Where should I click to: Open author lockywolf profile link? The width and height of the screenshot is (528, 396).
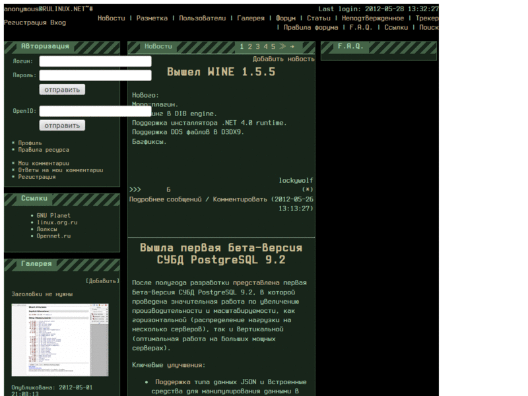click(x=296, y=180)
